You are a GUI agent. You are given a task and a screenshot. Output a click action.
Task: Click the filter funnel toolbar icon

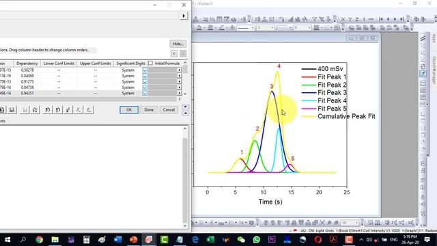(314, 19)
